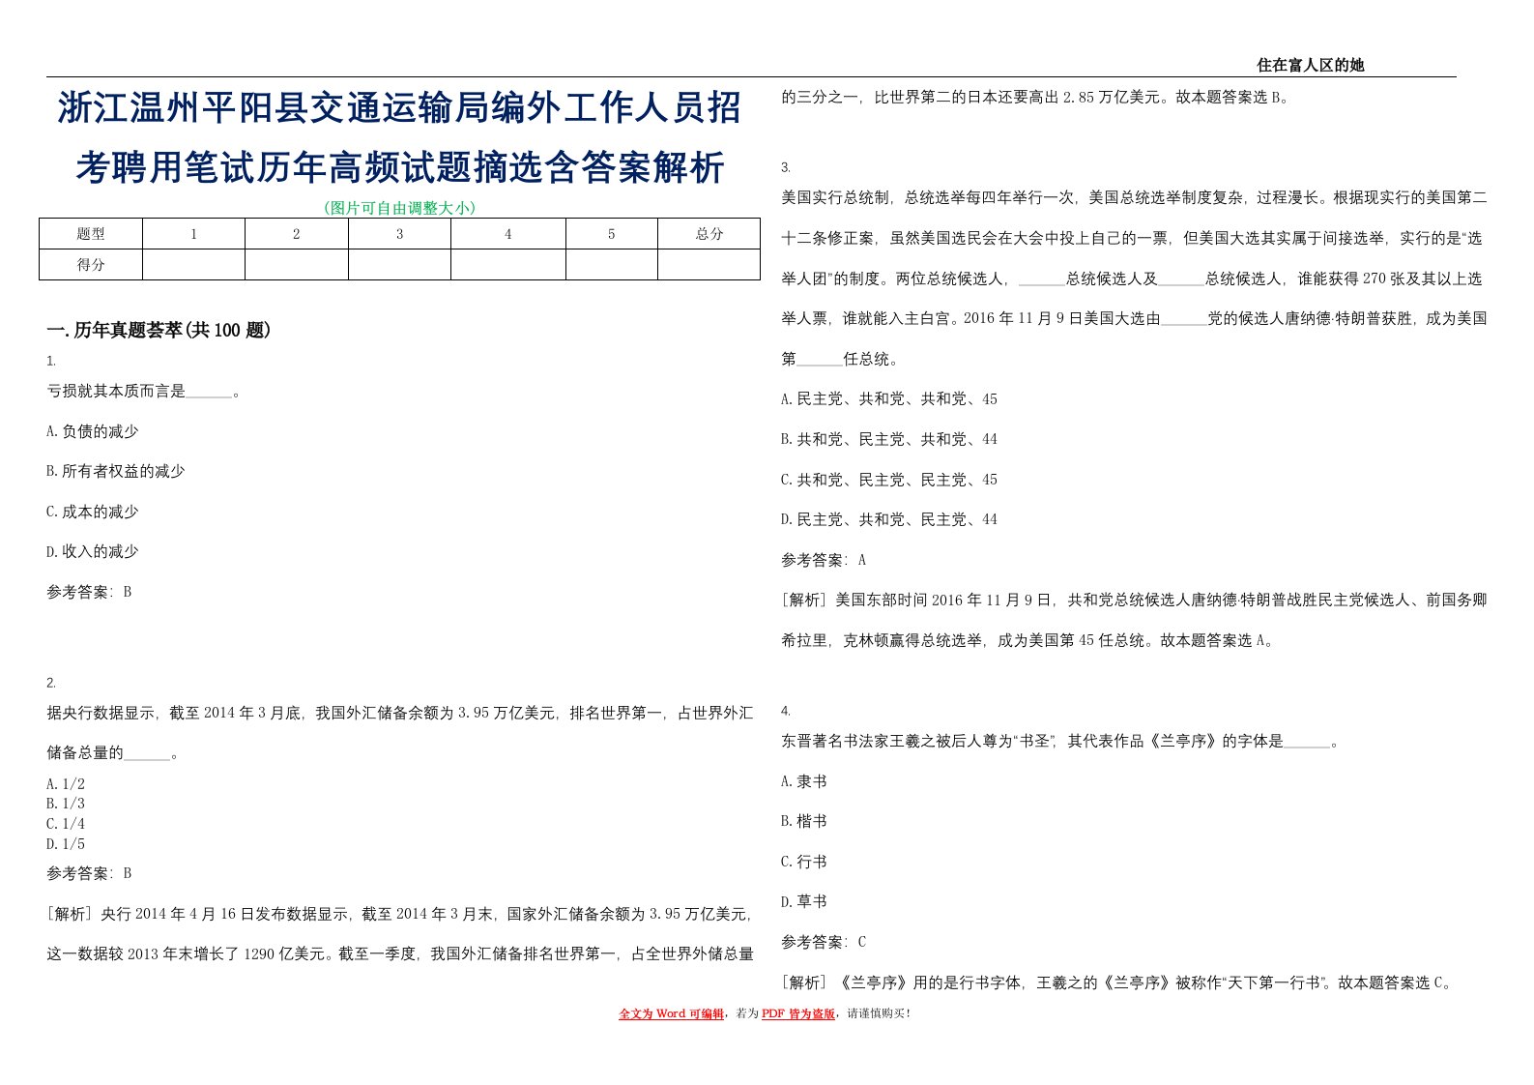Screen dimensions: 1534x1085
Task: Click section heading '一.历年真题荟萃(共100题)'
Action: point(159,331)
